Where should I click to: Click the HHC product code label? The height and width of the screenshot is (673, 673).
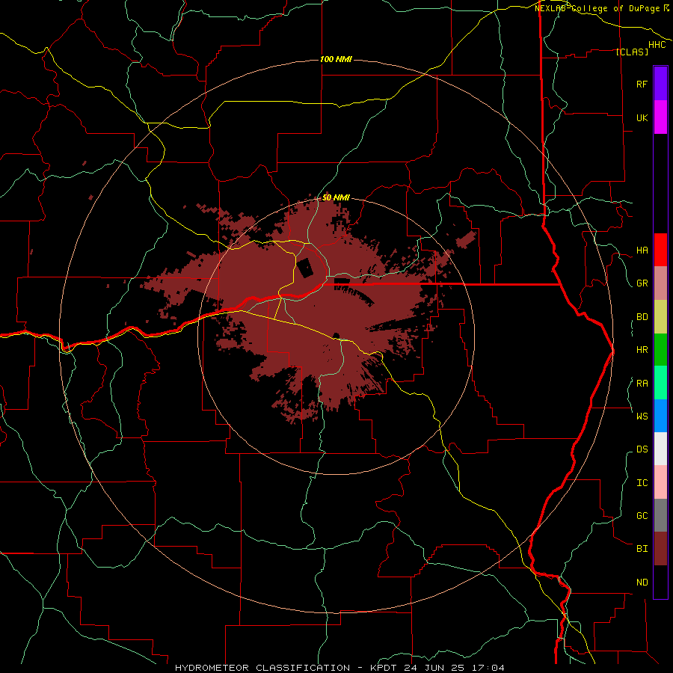[x=657, y=45]
